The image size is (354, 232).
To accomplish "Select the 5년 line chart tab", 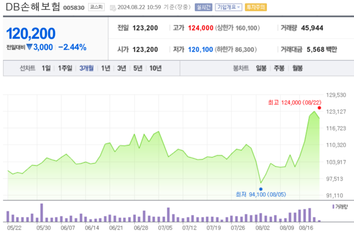I will (138, 68).
